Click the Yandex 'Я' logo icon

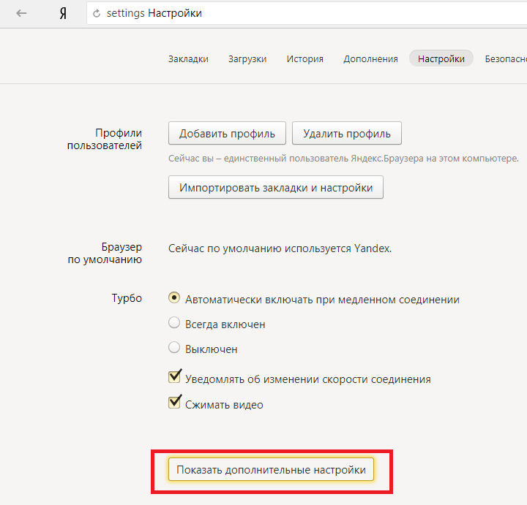click(63, 14)
